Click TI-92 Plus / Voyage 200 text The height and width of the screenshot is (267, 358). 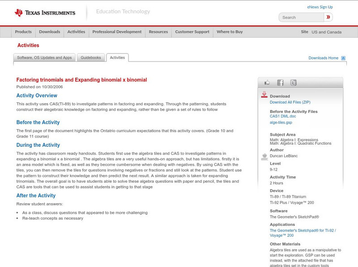[x=292, y=203]
